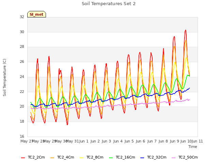The height and width of the screenshot is (164, 218).
Task: Click the chart title Soil Temperatures Set 2
Action: pos(109,4)
